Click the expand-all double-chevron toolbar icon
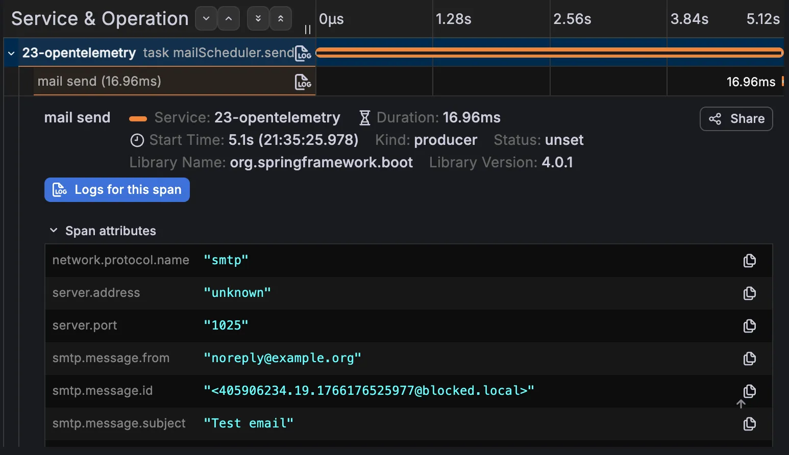789x455 pixels. point(258,18)
